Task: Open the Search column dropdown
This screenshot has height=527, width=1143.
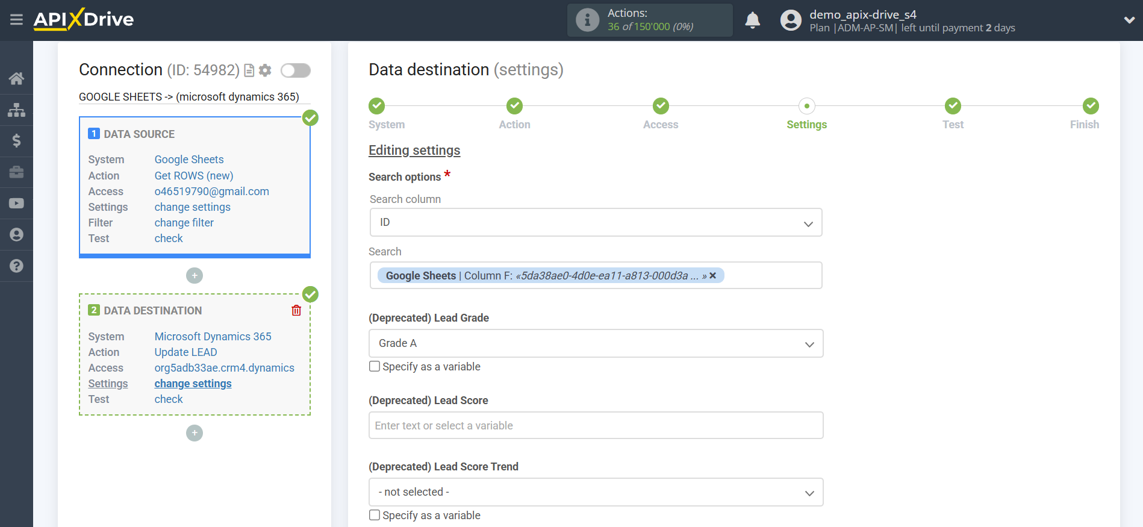Action: click(596, 222)
